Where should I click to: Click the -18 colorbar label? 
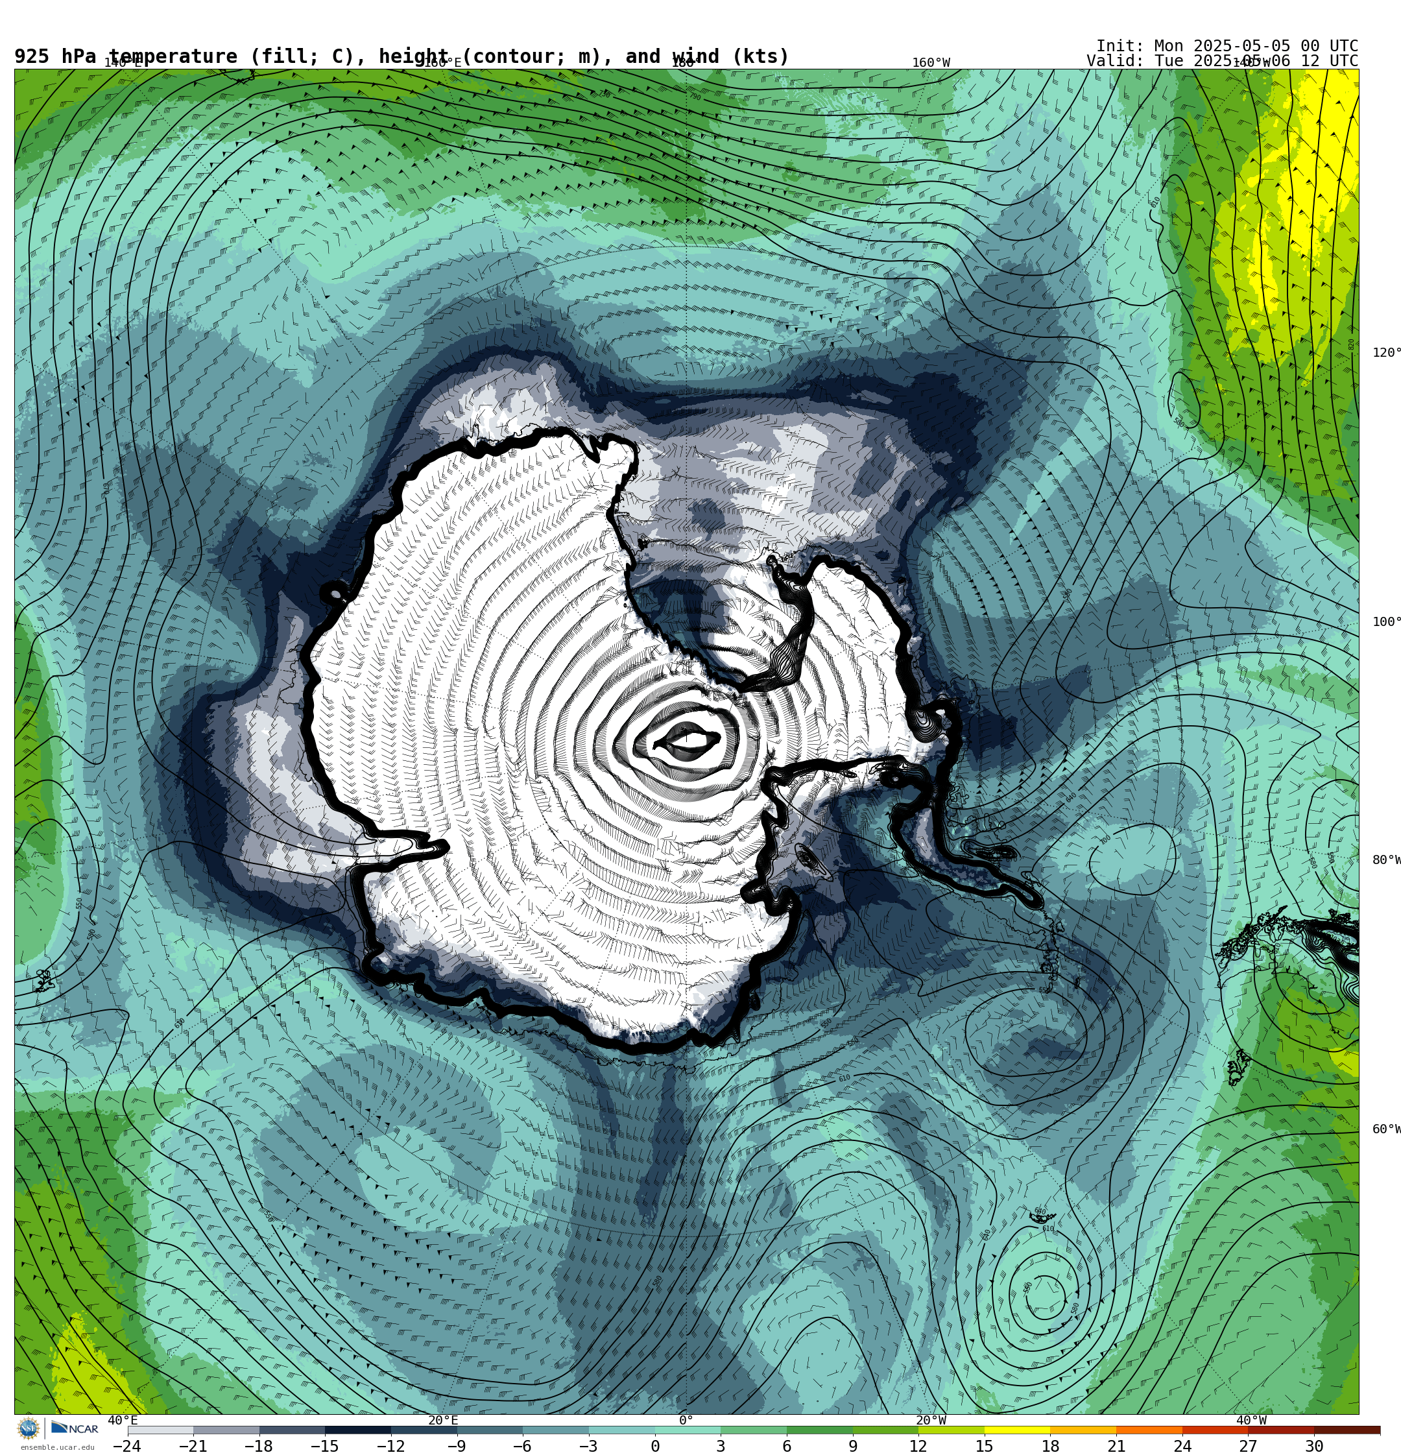[x=259, y=1446]
